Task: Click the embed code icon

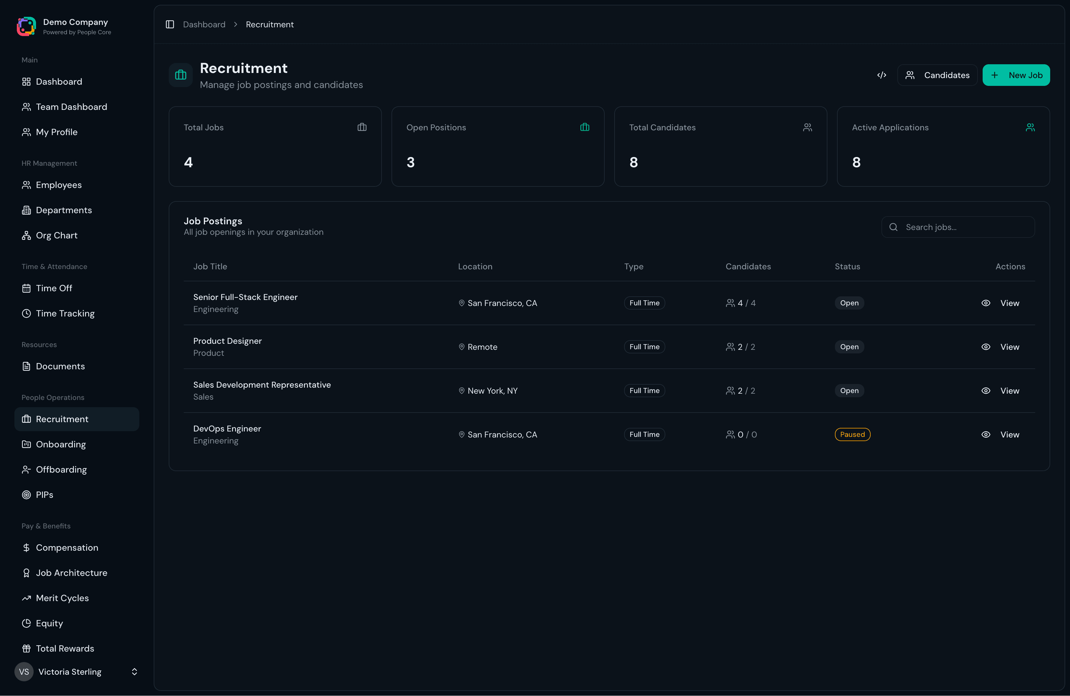Action: click(x=882, y=75)
